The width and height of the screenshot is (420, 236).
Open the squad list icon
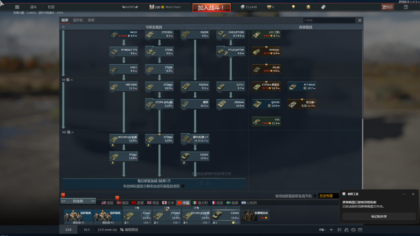click(339, 229)
